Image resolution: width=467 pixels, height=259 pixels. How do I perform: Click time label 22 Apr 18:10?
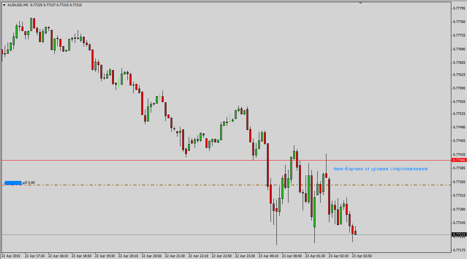pos(58,256)
